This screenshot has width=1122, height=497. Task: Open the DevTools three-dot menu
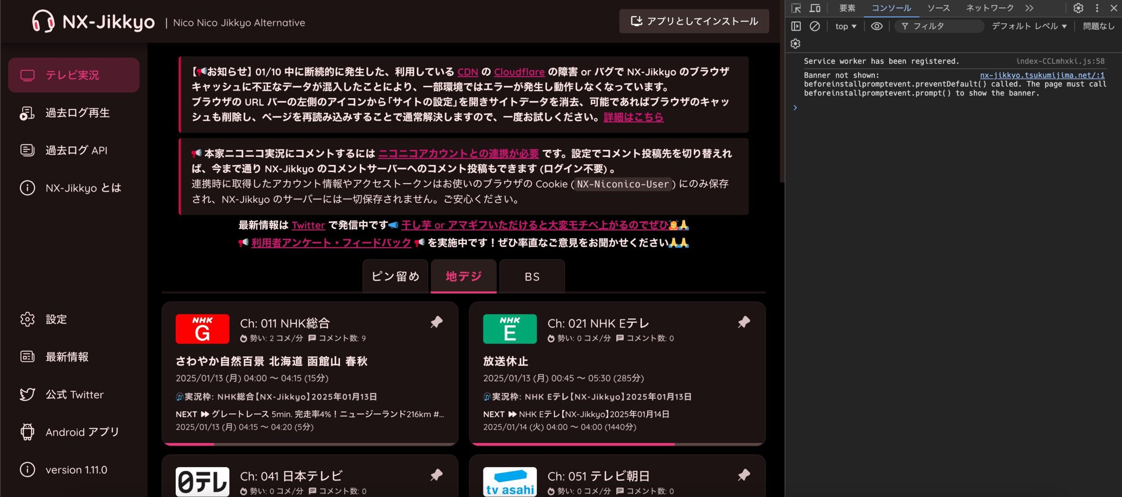tap(1097, 8)
